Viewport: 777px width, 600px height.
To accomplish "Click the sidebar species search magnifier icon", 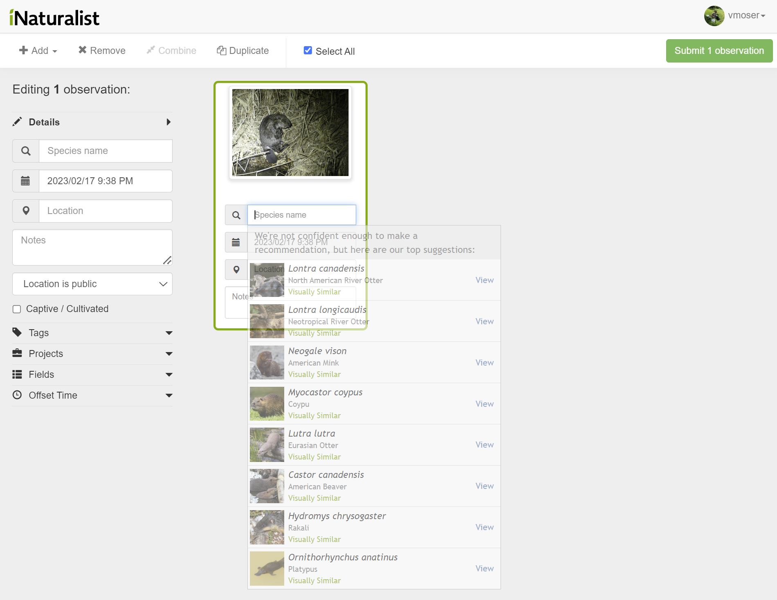I will (26, 151).
